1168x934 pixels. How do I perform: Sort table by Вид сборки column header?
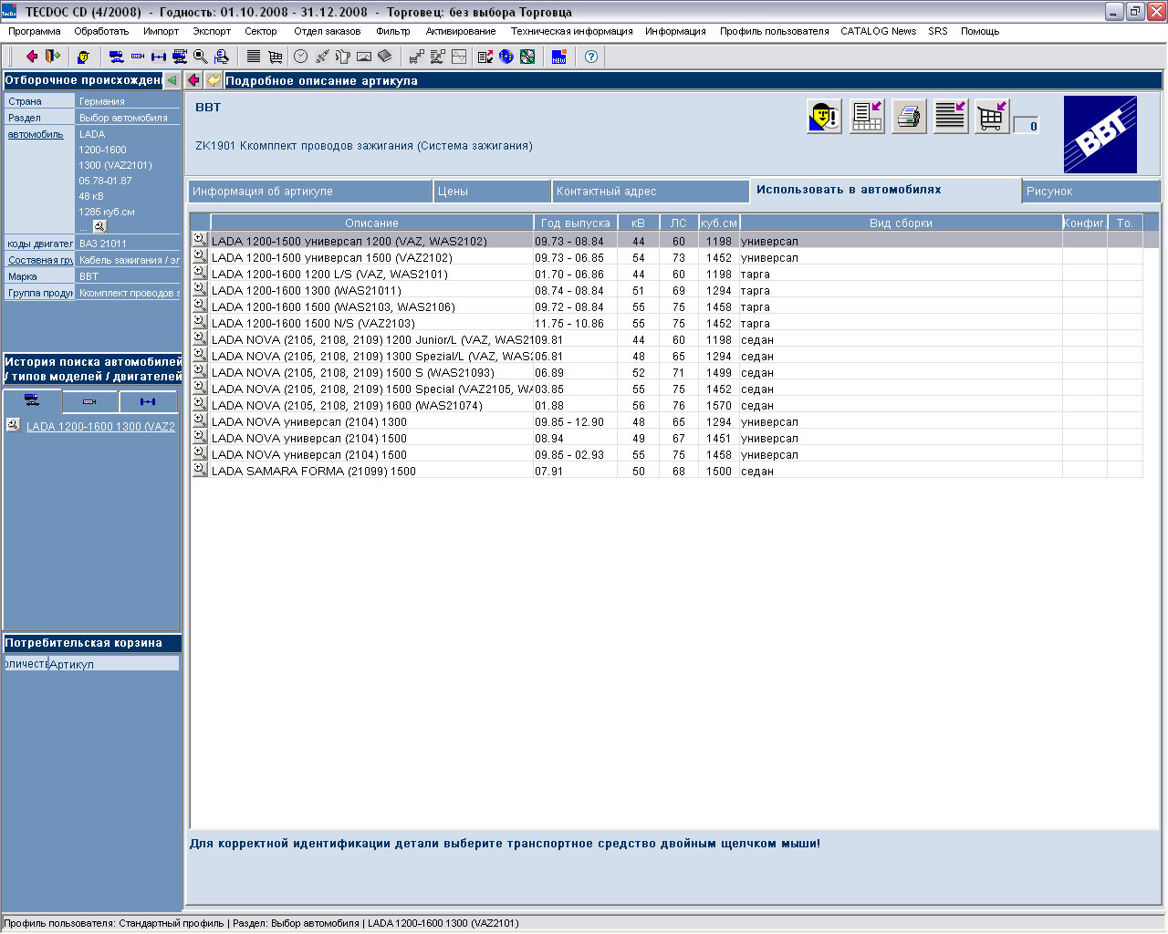pos(901,223)
